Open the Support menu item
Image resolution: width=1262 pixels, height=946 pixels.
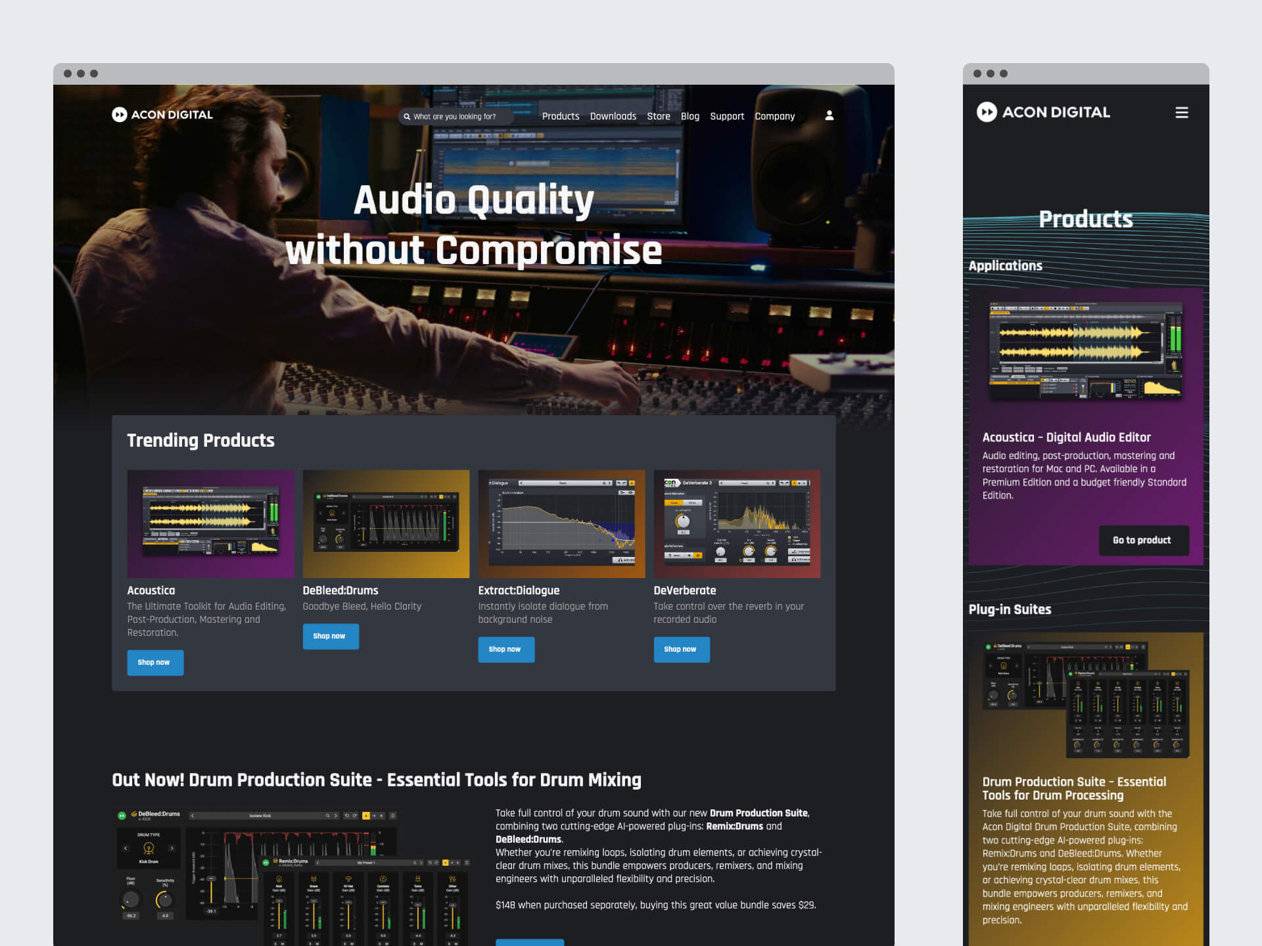pos(727,116)
